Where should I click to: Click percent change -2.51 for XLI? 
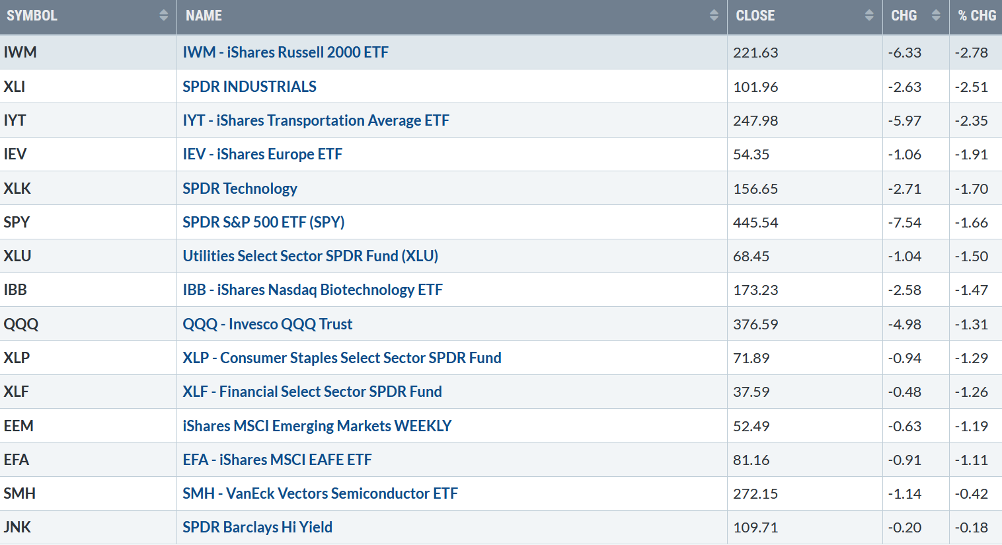click(972, 87)
